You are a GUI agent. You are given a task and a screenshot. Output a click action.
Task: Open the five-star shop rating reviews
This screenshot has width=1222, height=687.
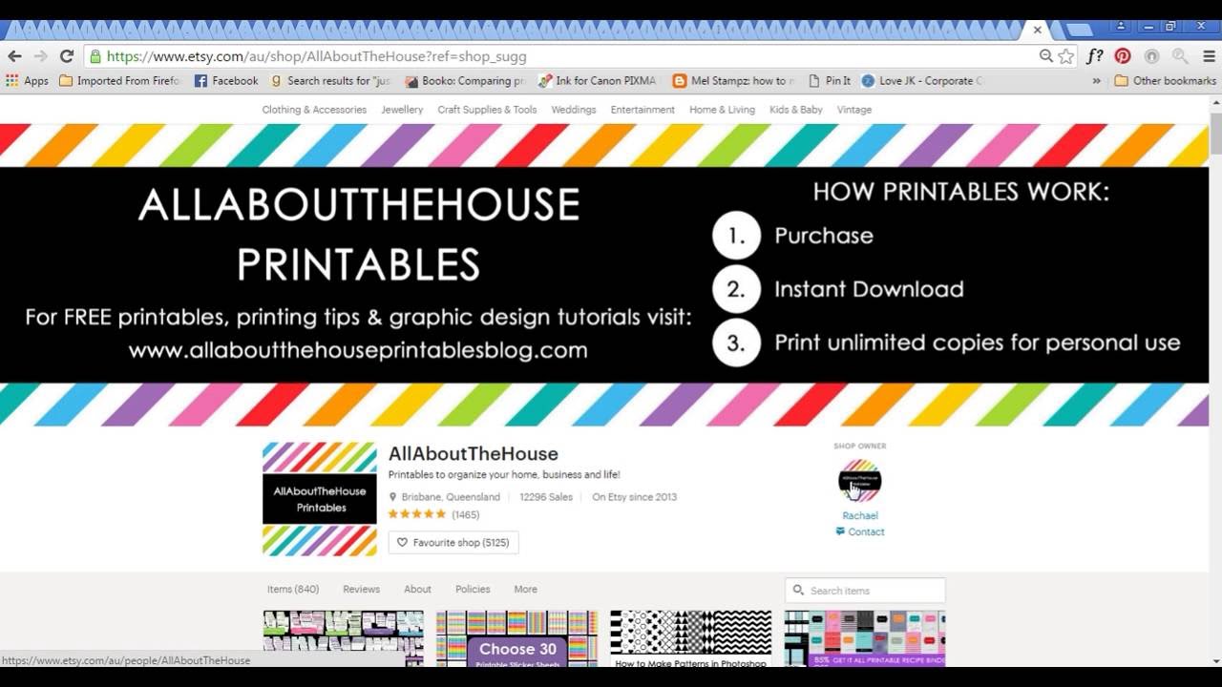(x=417, y=514)
